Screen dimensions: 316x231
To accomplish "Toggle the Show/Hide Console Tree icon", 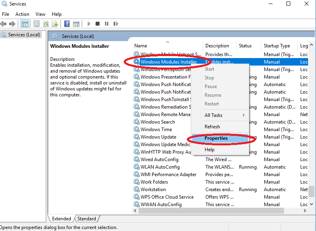I will coord(24,24).
